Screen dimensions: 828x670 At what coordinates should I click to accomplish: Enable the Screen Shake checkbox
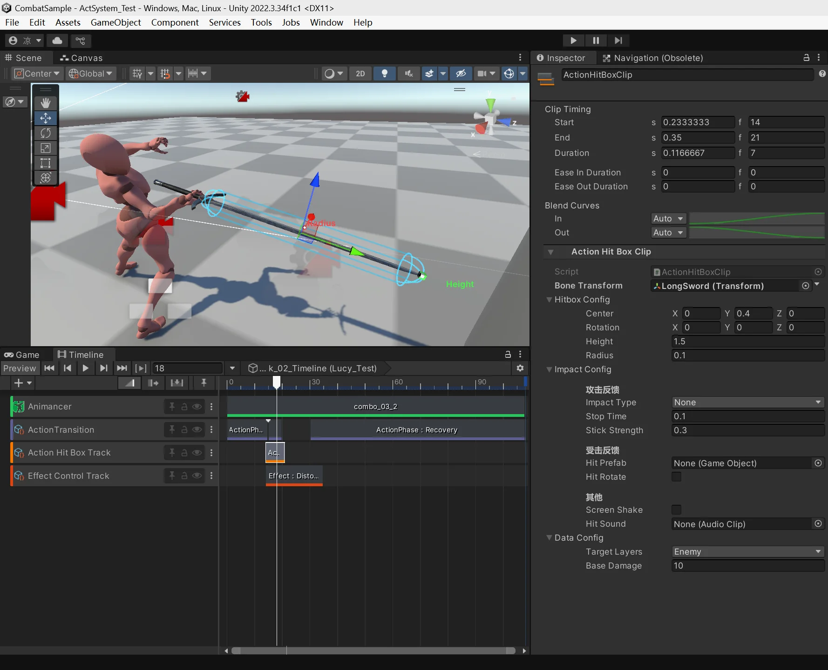[676, 510]
